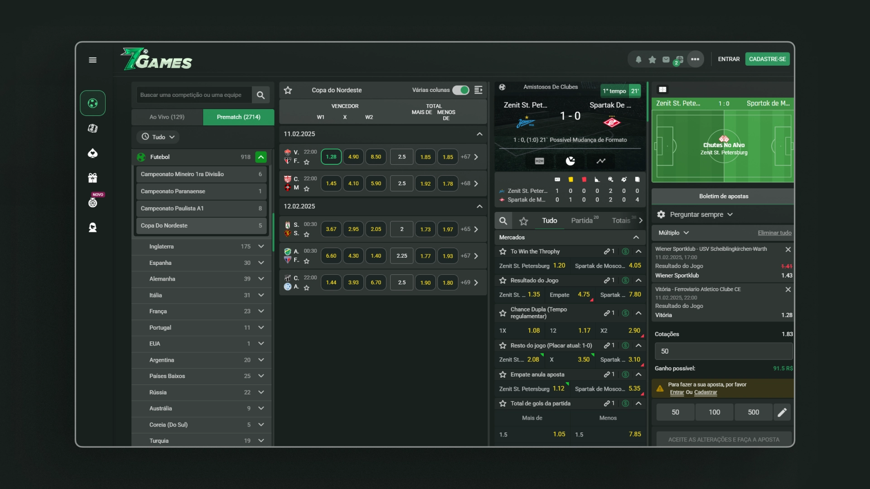
Task: Open the spade card games sidebar icon
Action: [x=93, y=153]
